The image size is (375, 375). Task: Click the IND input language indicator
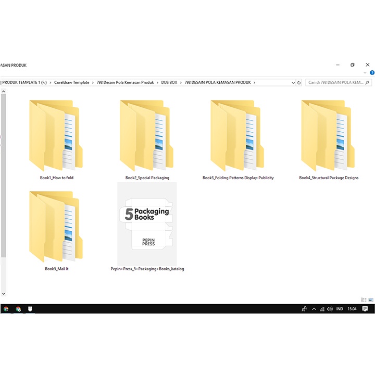pos(340,309)
